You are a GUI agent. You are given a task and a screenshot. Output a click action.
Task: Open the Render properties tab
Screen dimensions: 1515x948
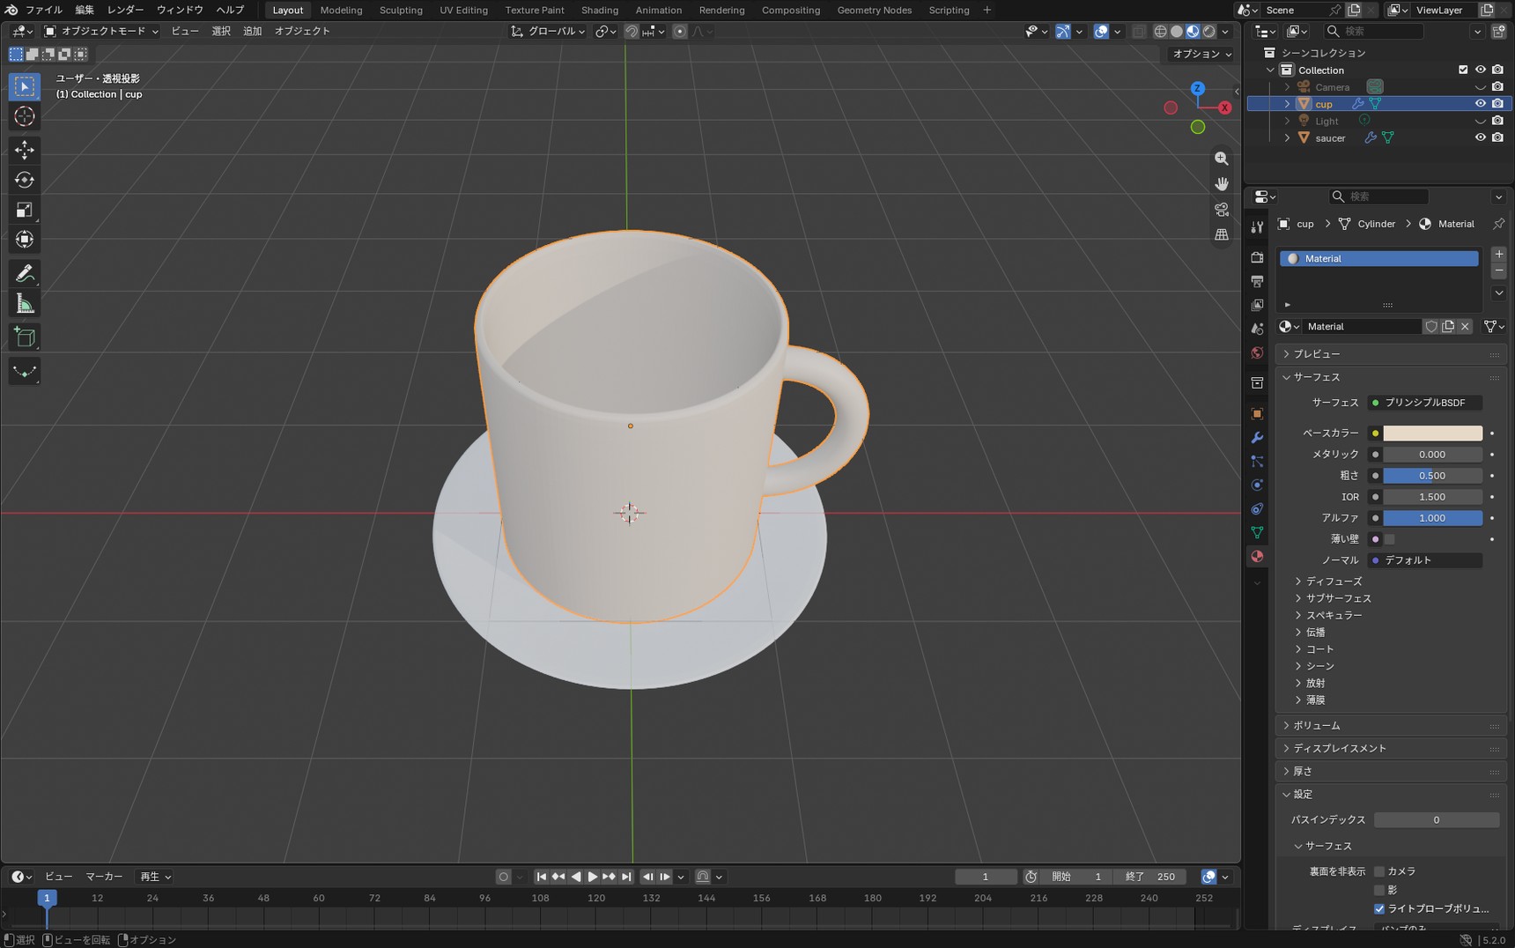1257,257
